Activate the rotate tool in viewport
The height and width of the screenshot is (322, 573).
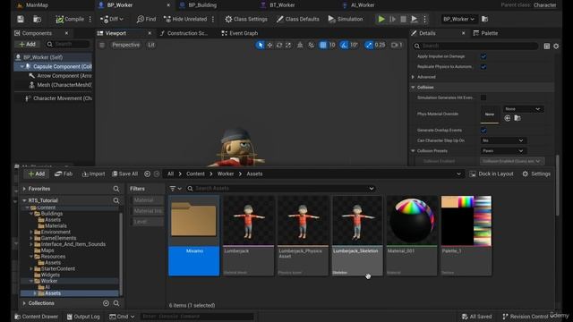tap(279, 45)
